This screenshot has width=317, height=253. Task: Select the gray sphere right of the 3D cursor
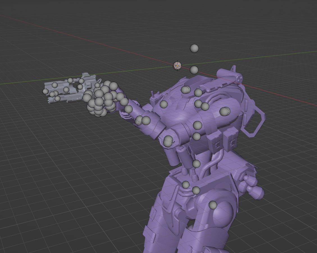(x=194, y=70)
